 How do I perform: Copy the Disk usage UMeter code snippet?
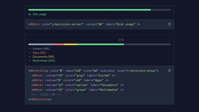click(x=169, y=24)
